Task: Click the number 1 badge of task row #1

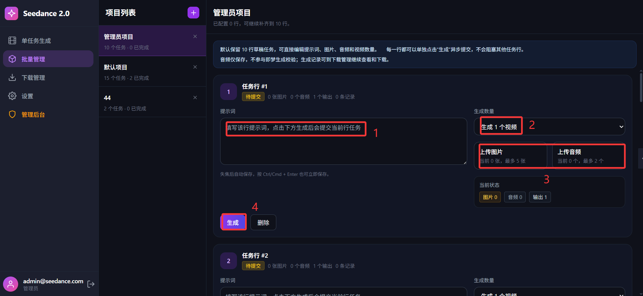Action: [229, 92]
